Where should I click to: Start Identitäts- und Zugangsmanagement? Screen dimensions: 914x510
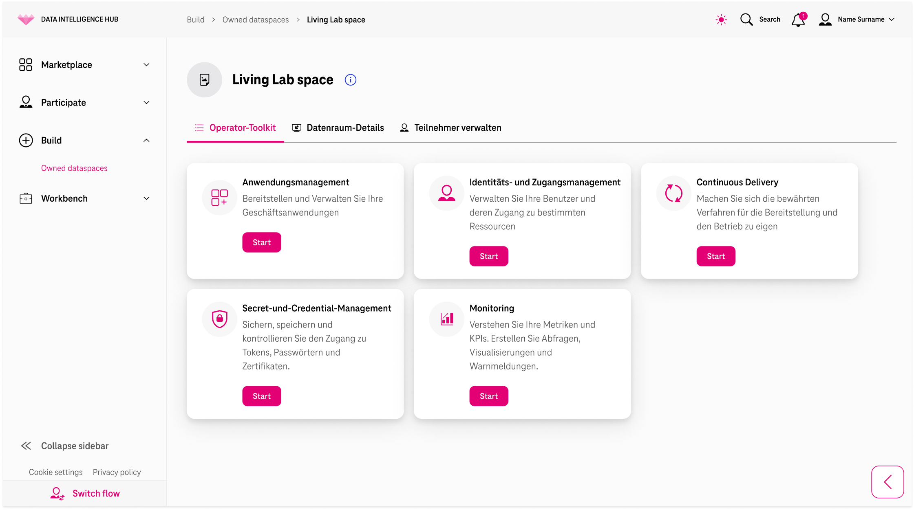(x=488, y=256)
